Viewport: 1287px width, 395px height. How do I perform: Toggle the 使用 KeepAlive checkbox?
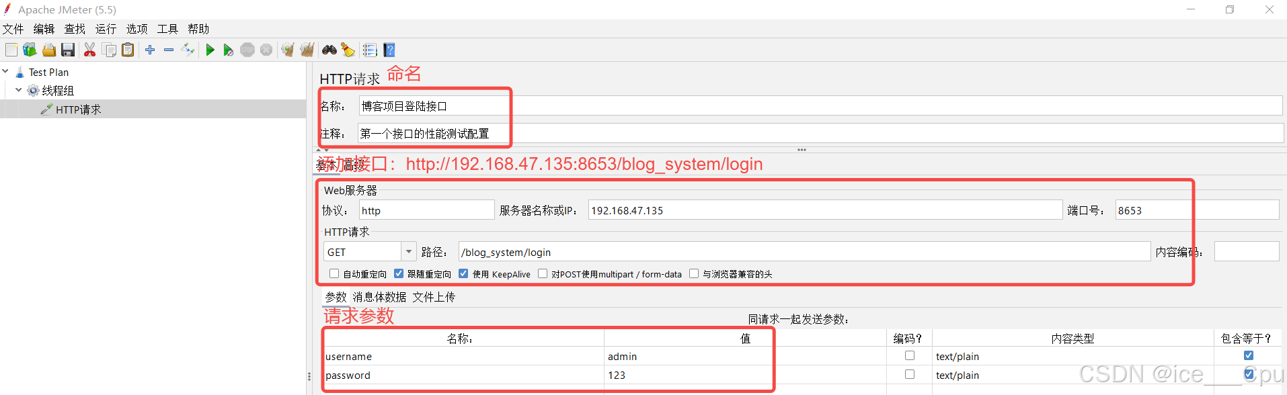pyautogui.click(x=463, y=273)
